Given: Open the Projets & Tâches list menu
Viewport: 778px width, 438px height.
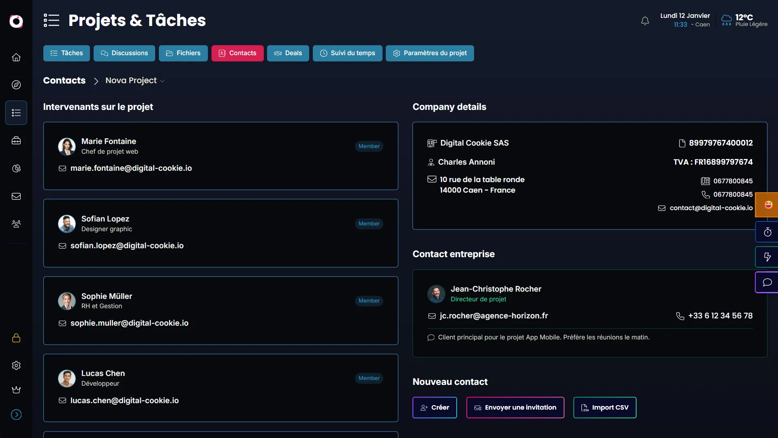Looking at the screenshot, I should (x=51, y=20).
